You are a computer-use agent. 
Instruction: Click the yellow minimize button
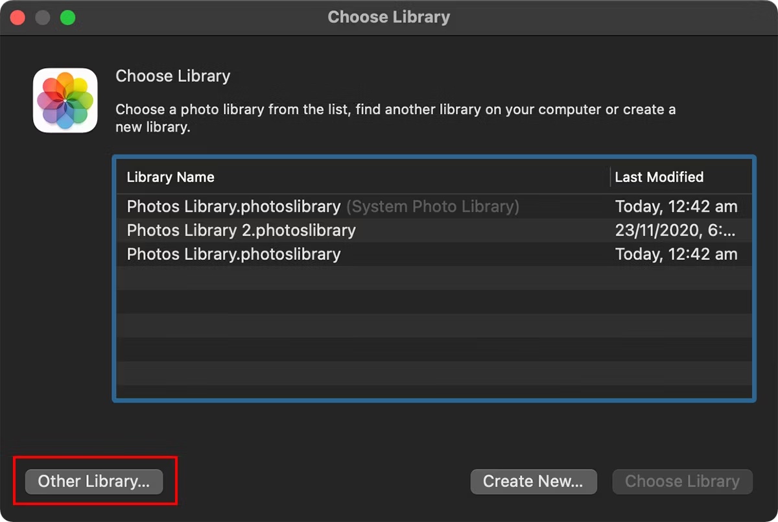[41, 18]
